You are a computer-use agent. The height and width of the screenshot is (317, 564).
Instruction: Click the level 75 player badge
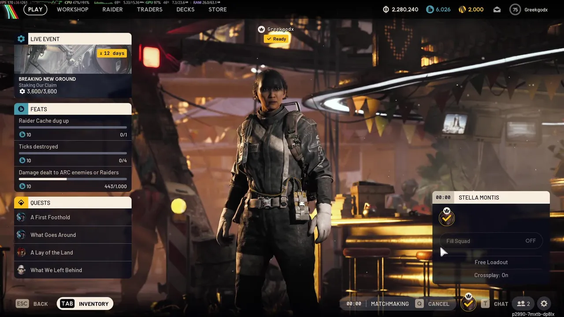coord(515,9)
